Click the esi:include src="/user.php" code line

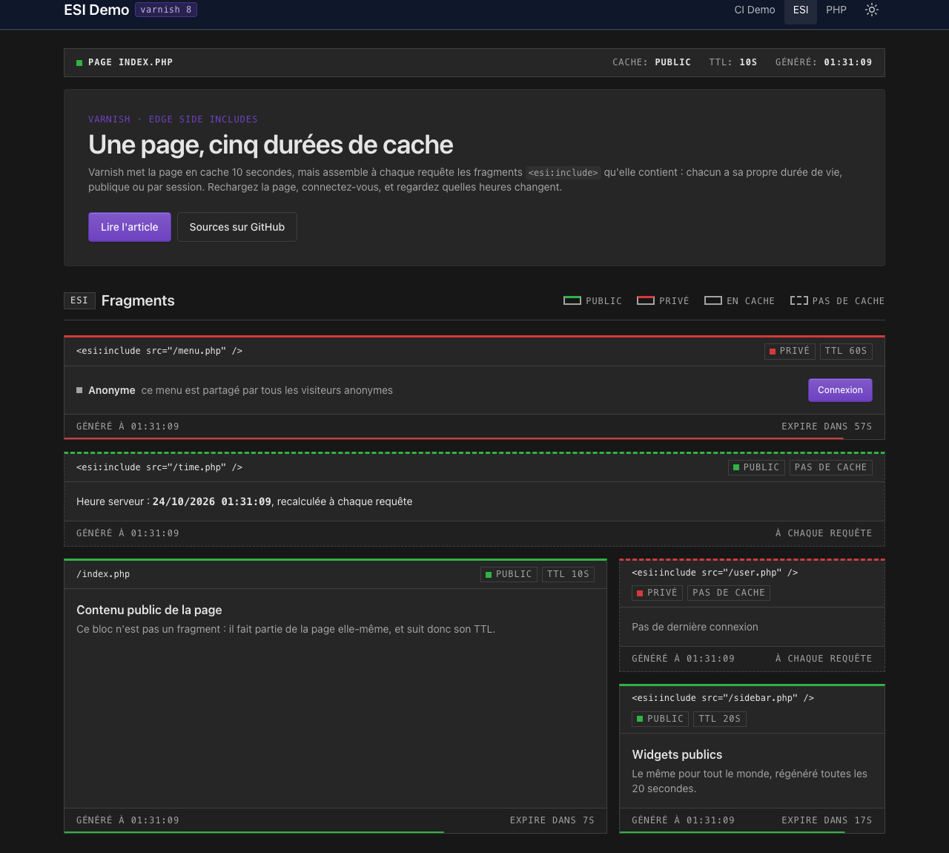tap(715, 573)
